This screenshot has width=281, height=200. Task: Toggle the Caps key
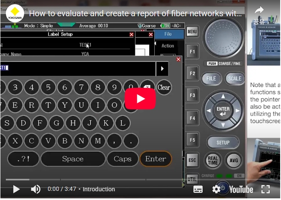point(123,159)
